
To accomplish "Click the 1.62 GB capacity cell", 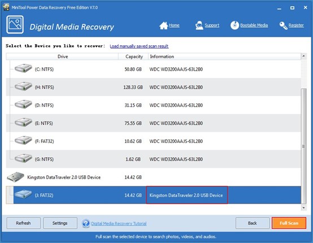I will (x=133, y=159).
